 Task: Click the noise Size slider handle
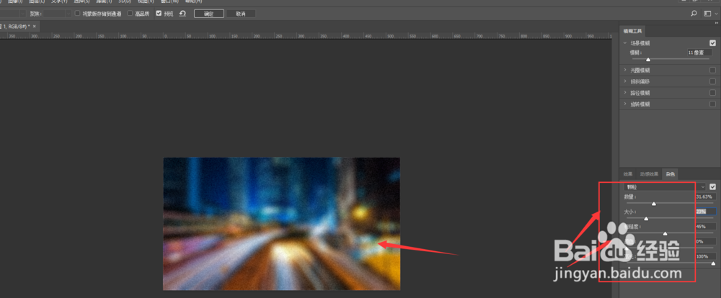tap(646, 219)
